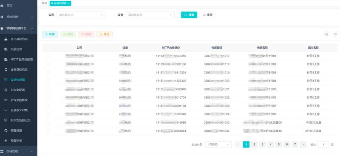Click the 前往 page number input

(323, 145)
